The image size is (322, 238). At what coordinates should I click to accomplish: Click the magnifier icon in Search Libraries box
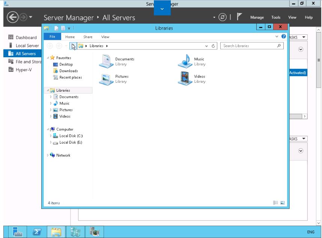point(279,46)
